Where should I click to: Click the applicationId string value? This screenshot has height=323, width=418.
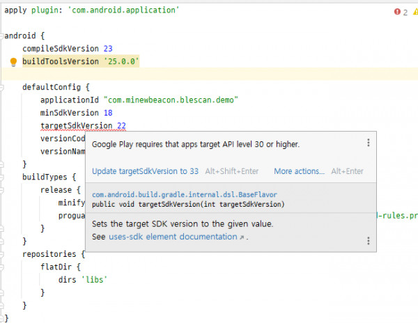point(171,100)
